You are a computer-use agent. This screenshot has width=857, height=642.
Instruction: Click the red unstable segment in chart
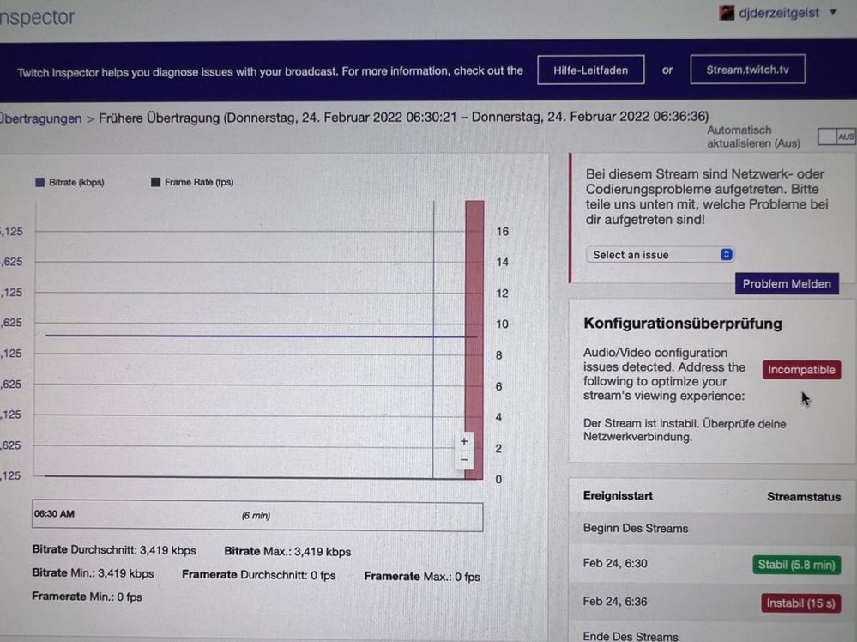pyautogui.click(x=474, y=340)
